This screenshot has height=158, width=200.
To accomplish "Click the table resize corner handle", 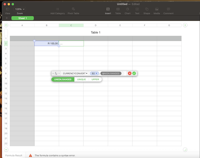I will click(x=185, y=150).
